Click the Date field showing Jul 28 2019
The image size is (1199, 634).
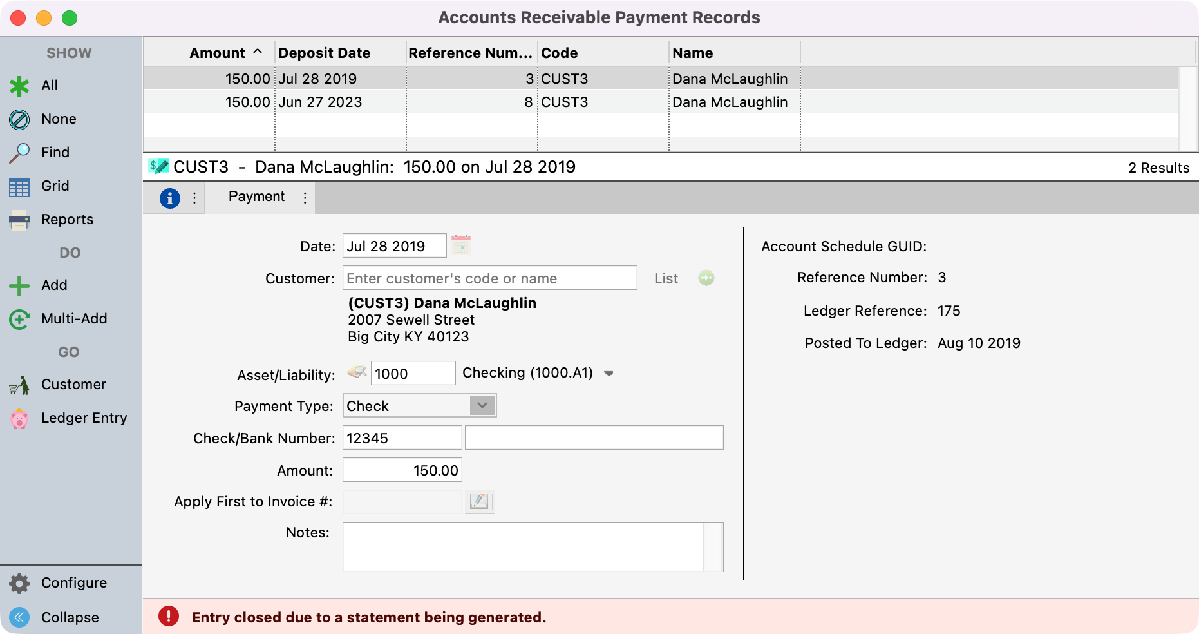394,245
